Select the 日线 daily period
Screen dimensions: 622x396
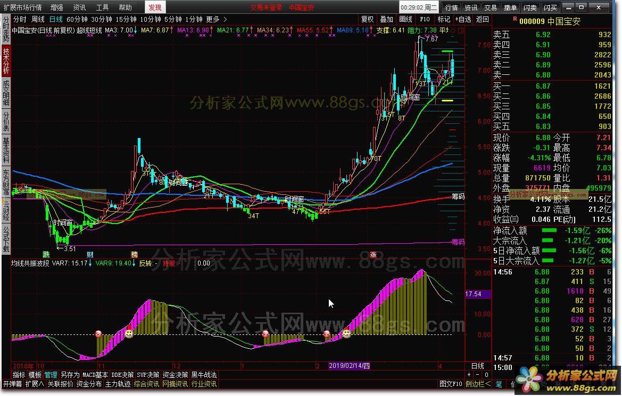coord(56,20)
